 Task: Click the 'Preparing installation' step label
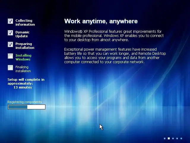[x=25, y=46]
